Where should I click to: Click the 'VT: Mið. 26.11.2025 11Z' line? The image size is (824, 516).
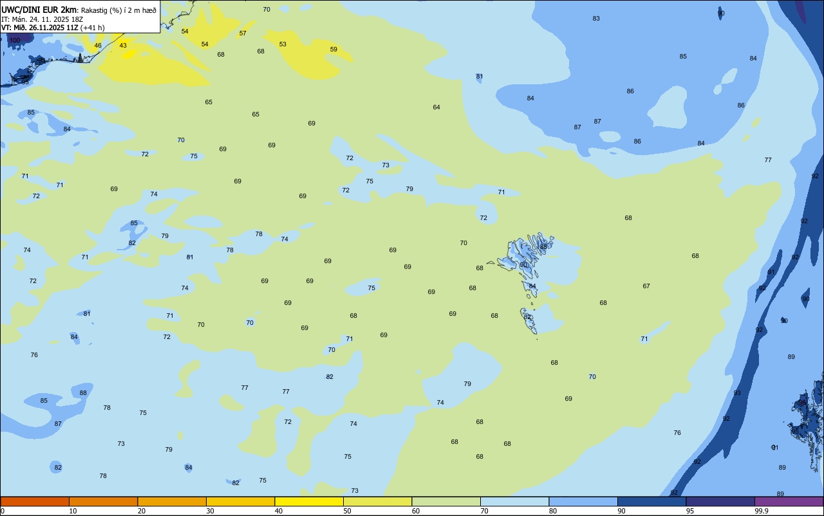[x=41, y=27]
